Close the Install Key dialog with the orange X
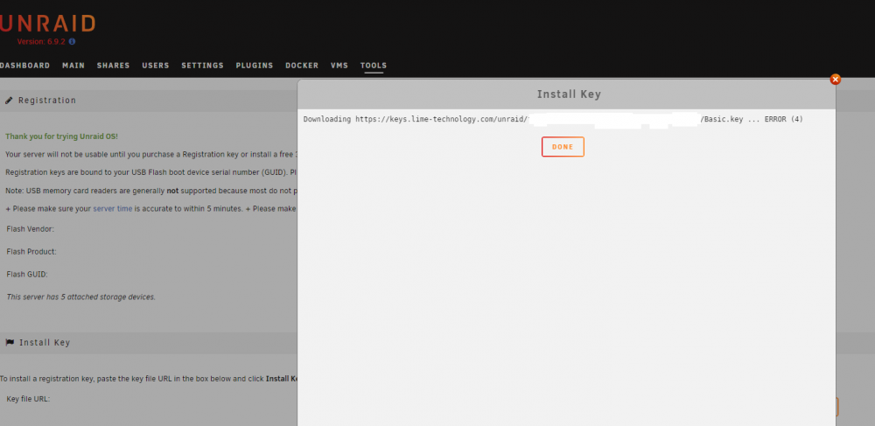This screenshot has height=426, width=875. [x=836, y=80]
